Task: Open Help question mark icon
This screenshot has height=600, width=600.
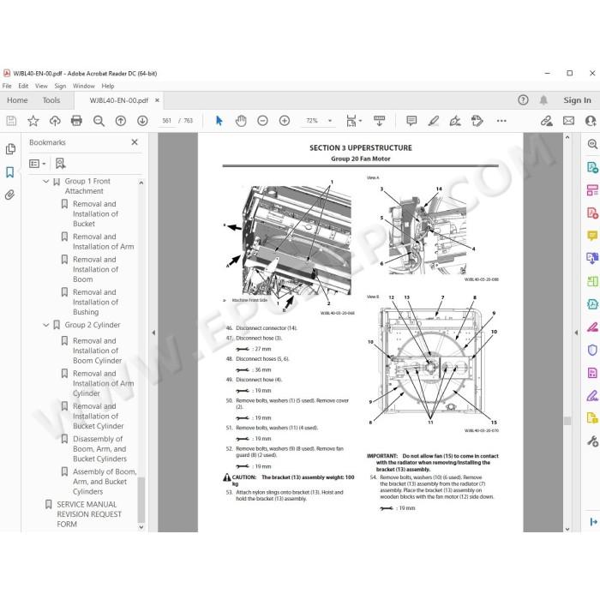Action: 523,100
